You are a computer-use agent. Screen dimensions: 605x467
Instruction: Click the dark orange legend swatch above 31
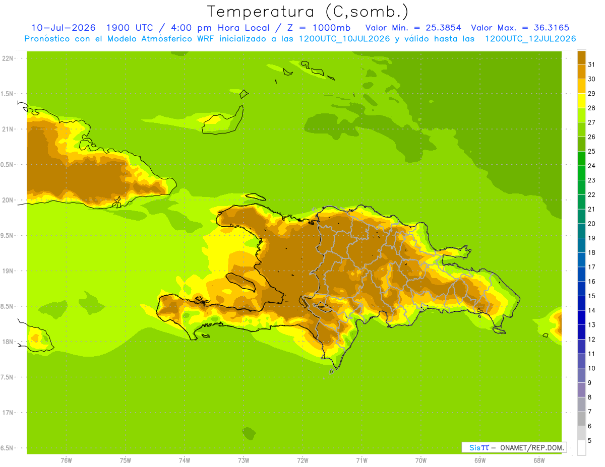click(581, 57)
